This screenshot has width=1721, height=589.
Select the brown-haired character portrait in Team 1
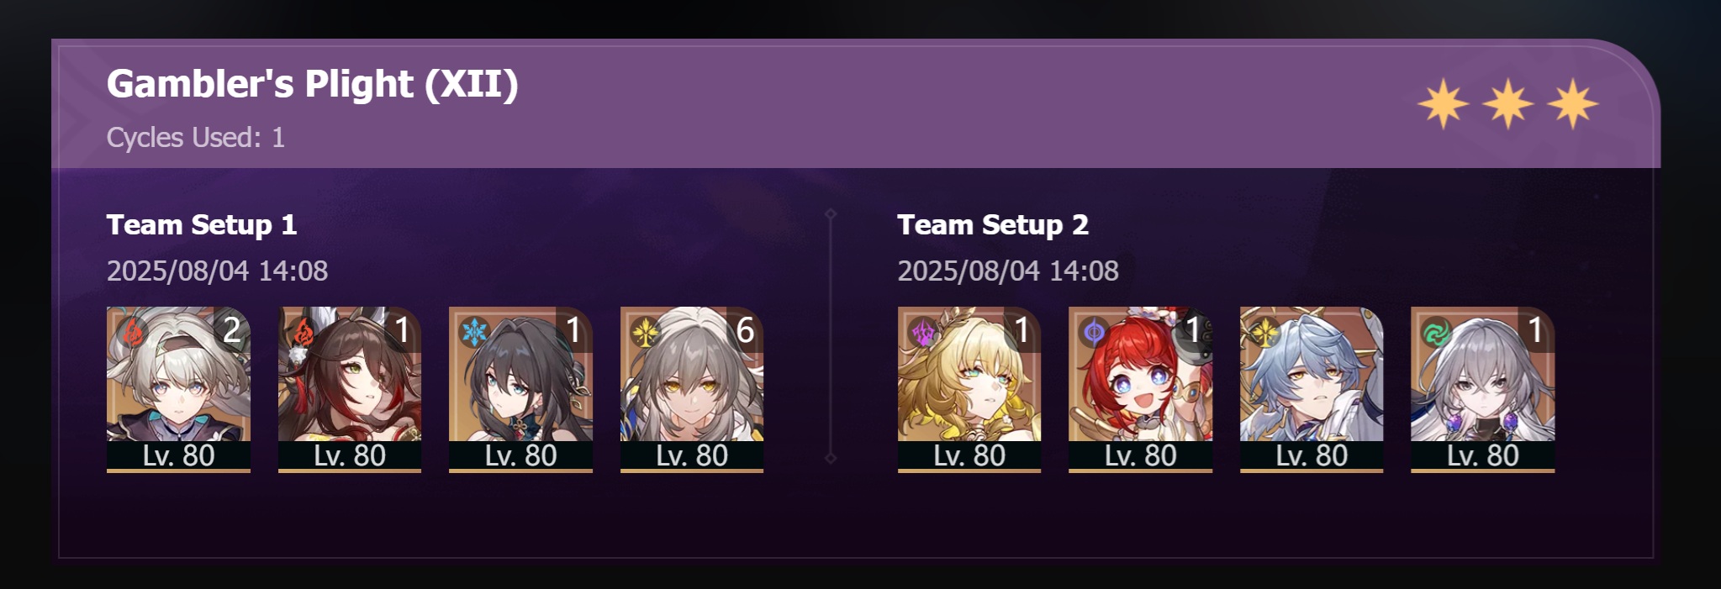[x=350, y=389]
